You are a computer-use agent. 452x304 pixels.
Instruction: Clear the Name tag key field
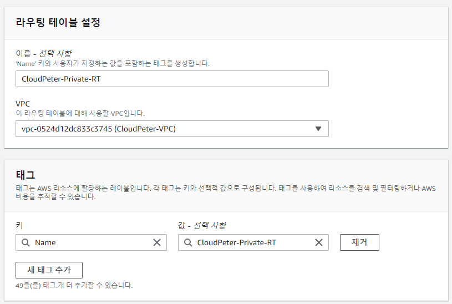tap(157, 242)
